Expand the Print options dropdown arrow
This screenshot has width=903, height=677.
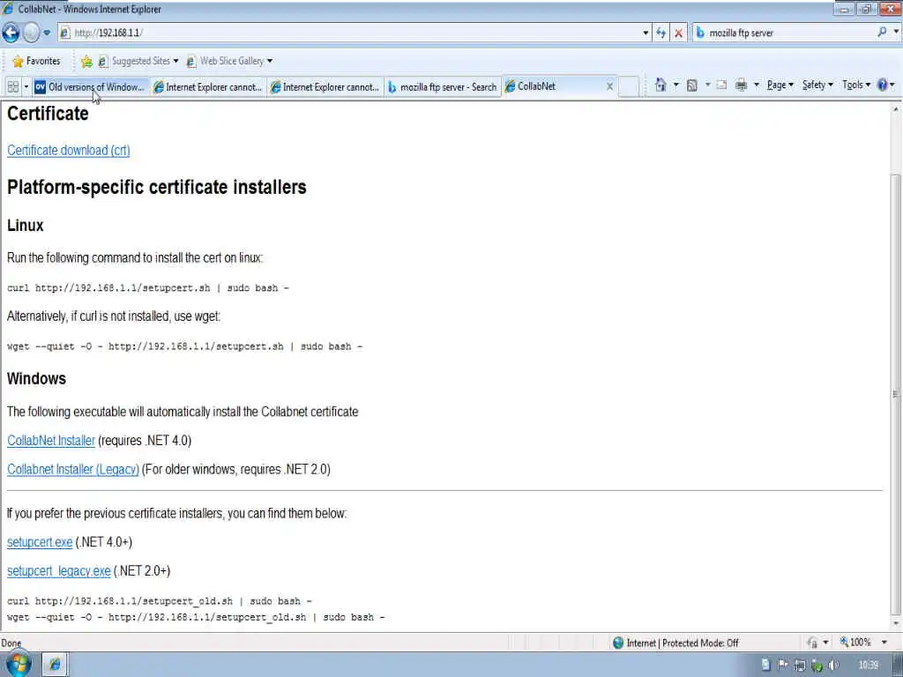(756, 86)
